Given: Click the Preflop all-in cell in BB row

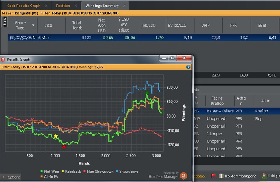Looking at the screenshot, I should 262,111.
